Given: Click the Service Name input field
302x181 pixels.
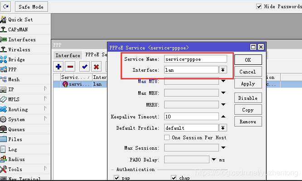Looking at the screenshot, I should (x=195, y=59).
